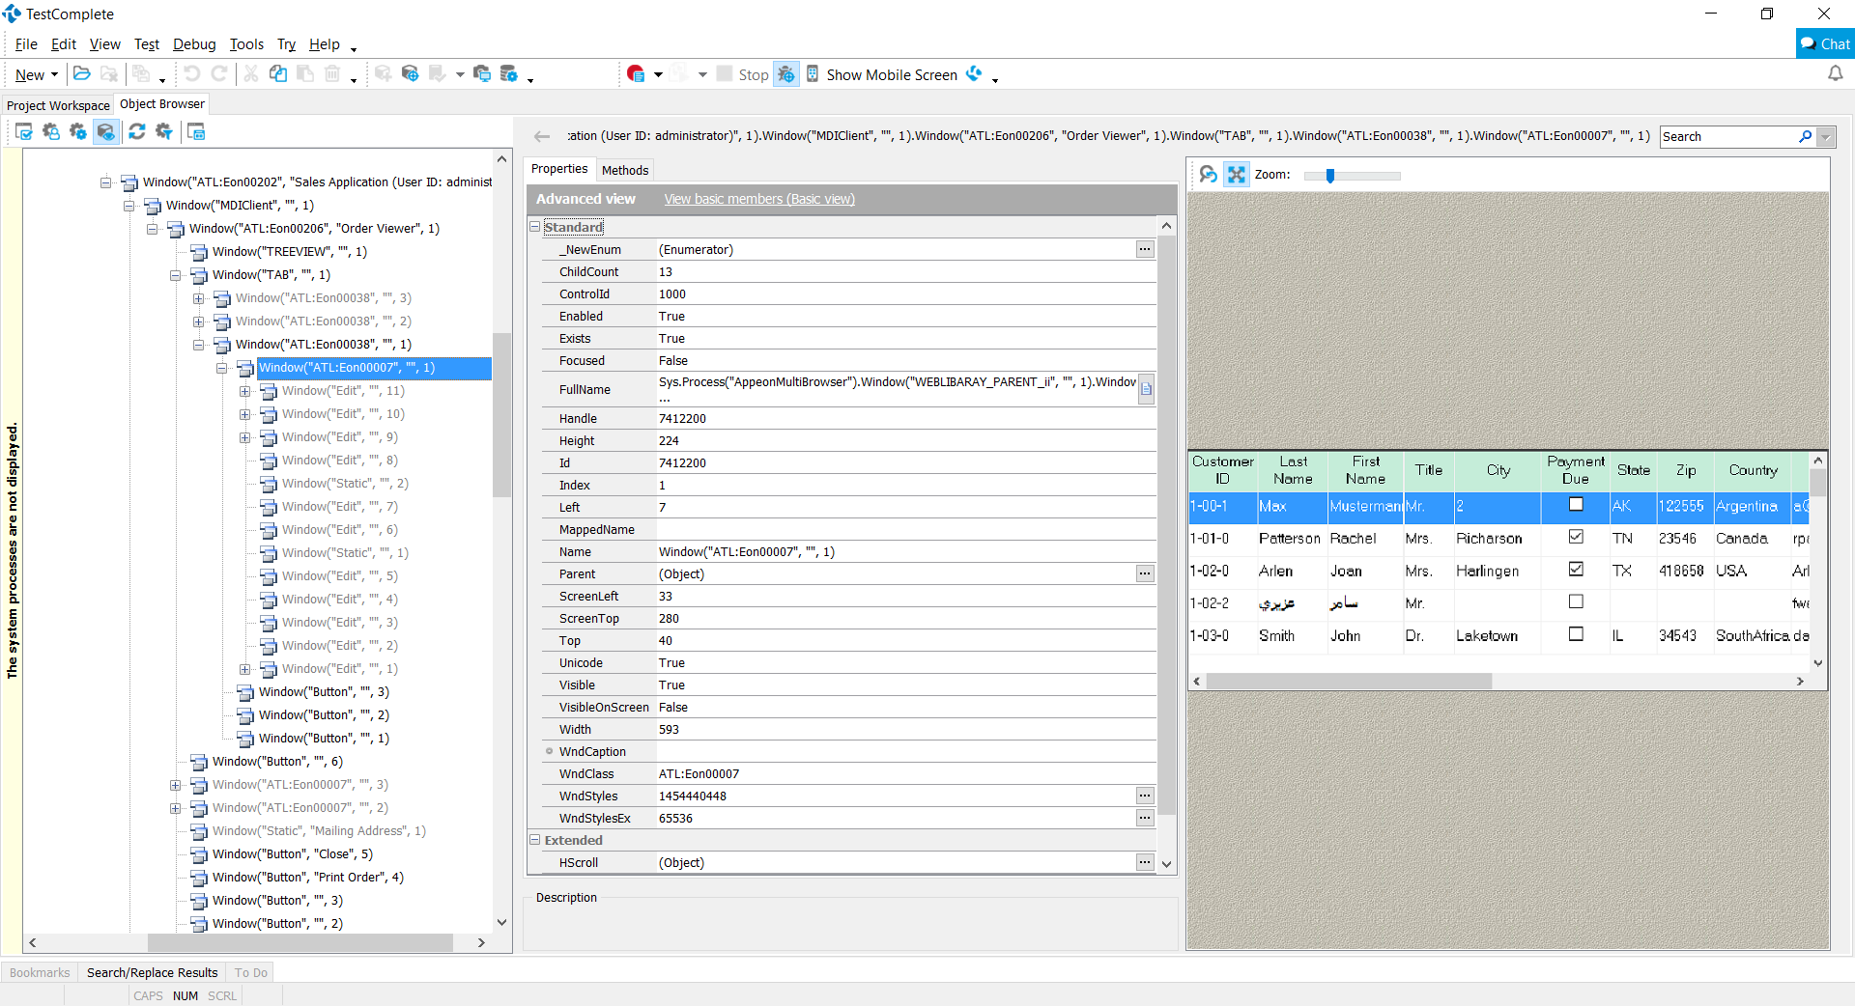Toggle Payment Due checkbox for Patterson row

pos(1576,537)
